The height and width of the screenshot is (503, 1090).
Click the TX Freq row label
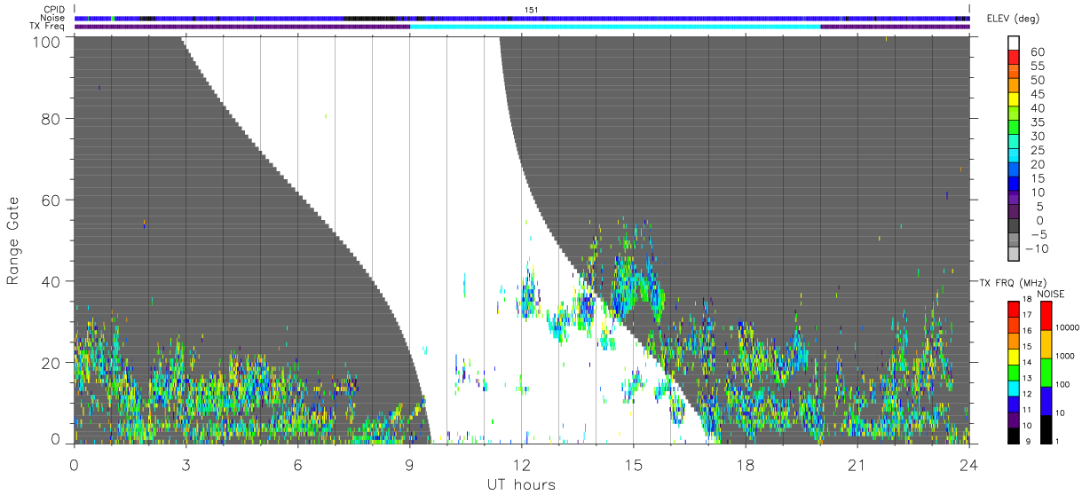(49, 26)
